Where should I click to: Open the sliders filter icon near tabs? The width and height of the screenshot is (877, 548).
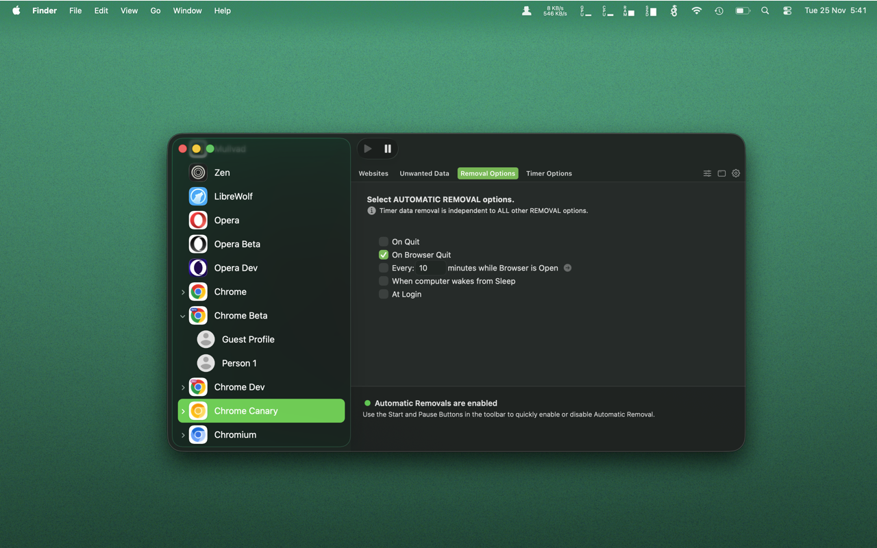707,173
